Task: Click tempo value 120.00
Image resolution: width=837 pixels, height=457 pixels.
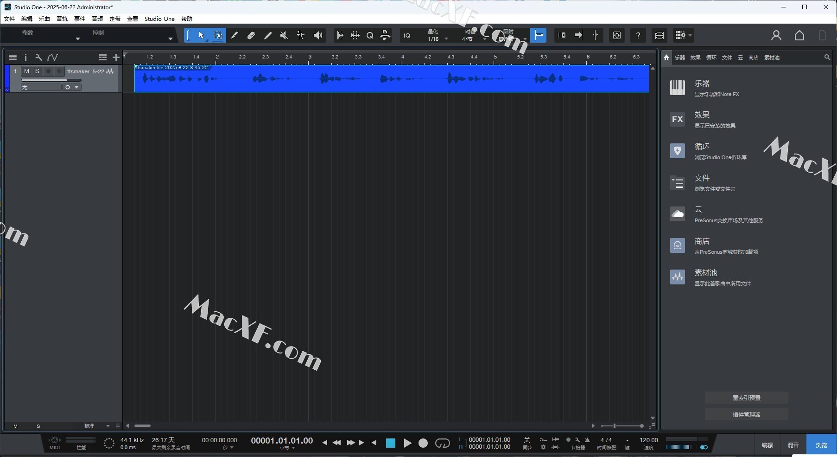Action: pyautogui.click(x=649, y=440)
